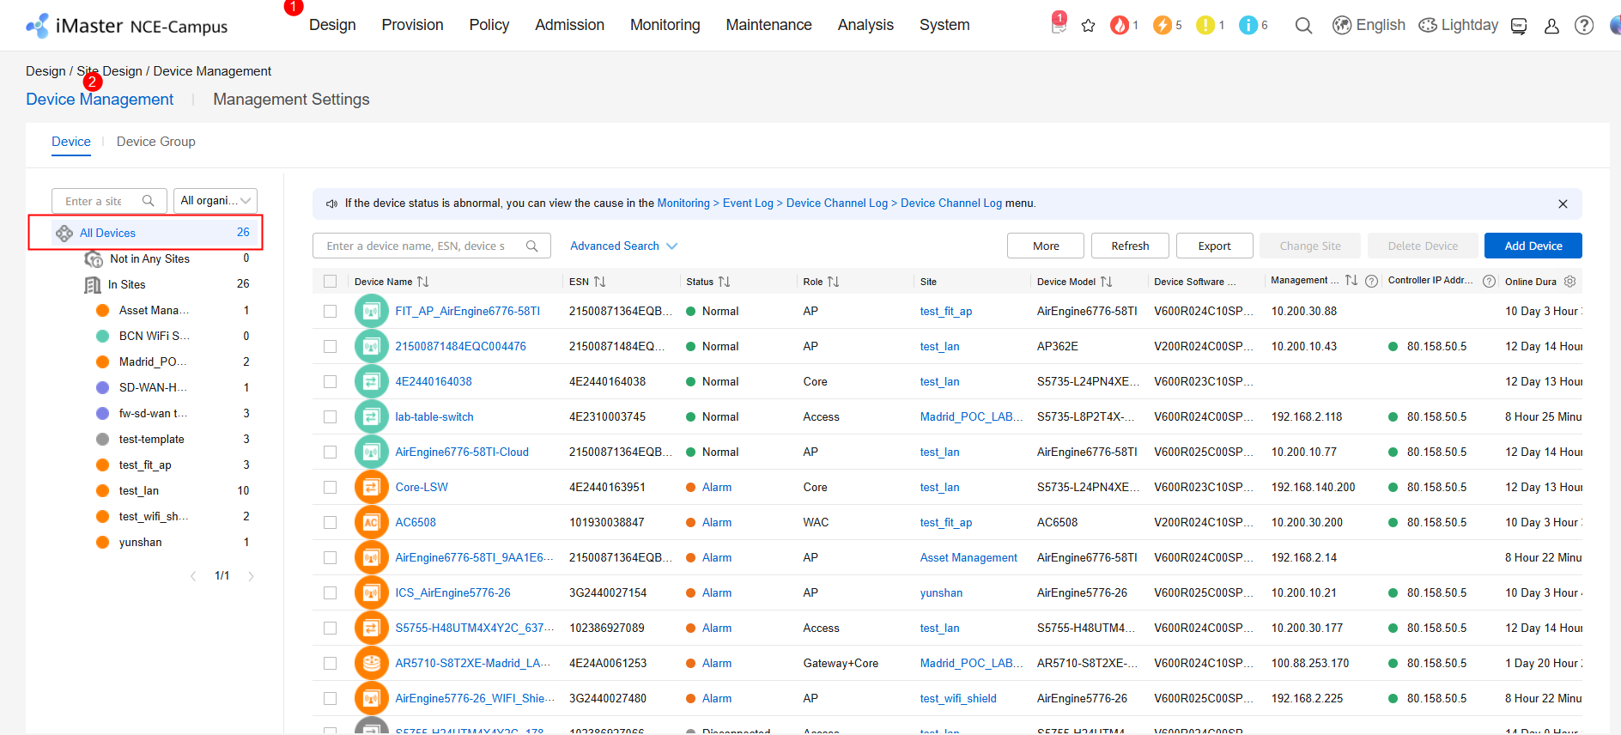Sort the table by Device Name
The width and height of the screenshot is (1621, 735).
(422, 282)
